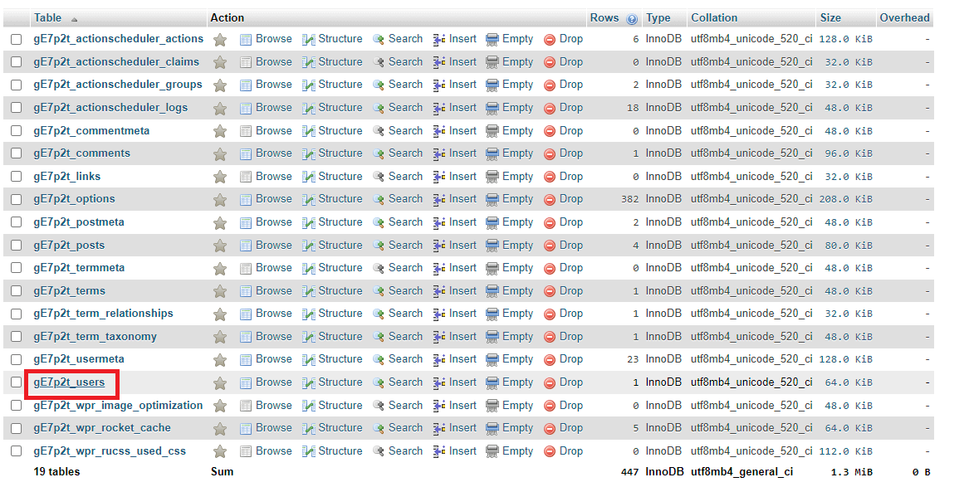Click favorite star for gE7p2t_options table
The height and width of the screenshot is (487, 969).
(x=220, y=199)
